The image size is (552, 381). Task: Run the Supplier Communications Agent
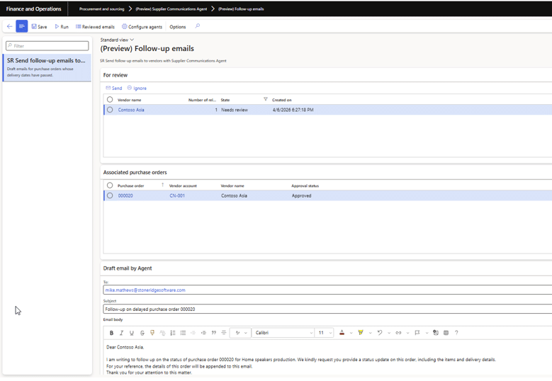(62, 27)
